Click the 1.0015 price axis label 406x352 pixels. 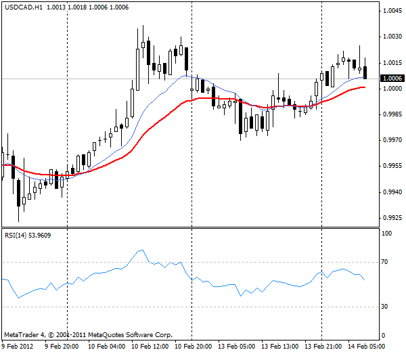point(392,63)
